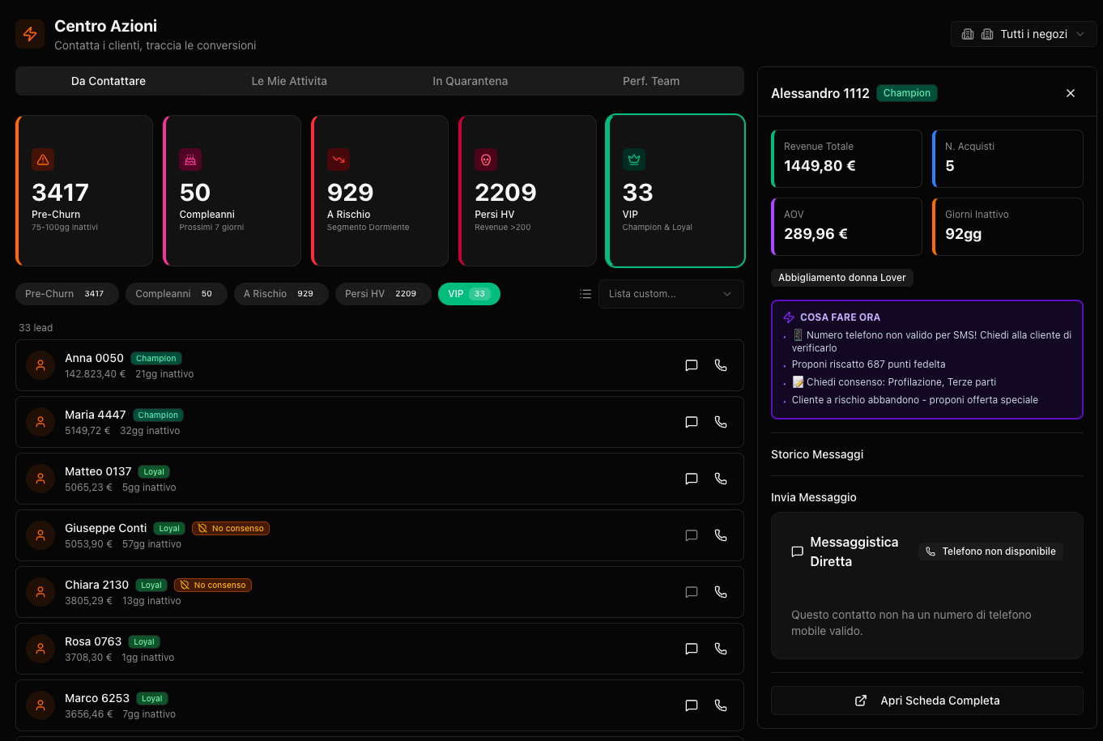The width and height of the screenshot is (1103, 741).
Task: Click the phone icon for Giuseppe Conti
Action: 720,535
